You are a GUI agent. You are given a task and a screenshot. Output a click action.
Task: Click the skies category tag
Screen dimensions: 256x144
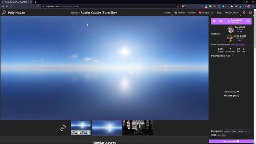click(x=234, y=131)
